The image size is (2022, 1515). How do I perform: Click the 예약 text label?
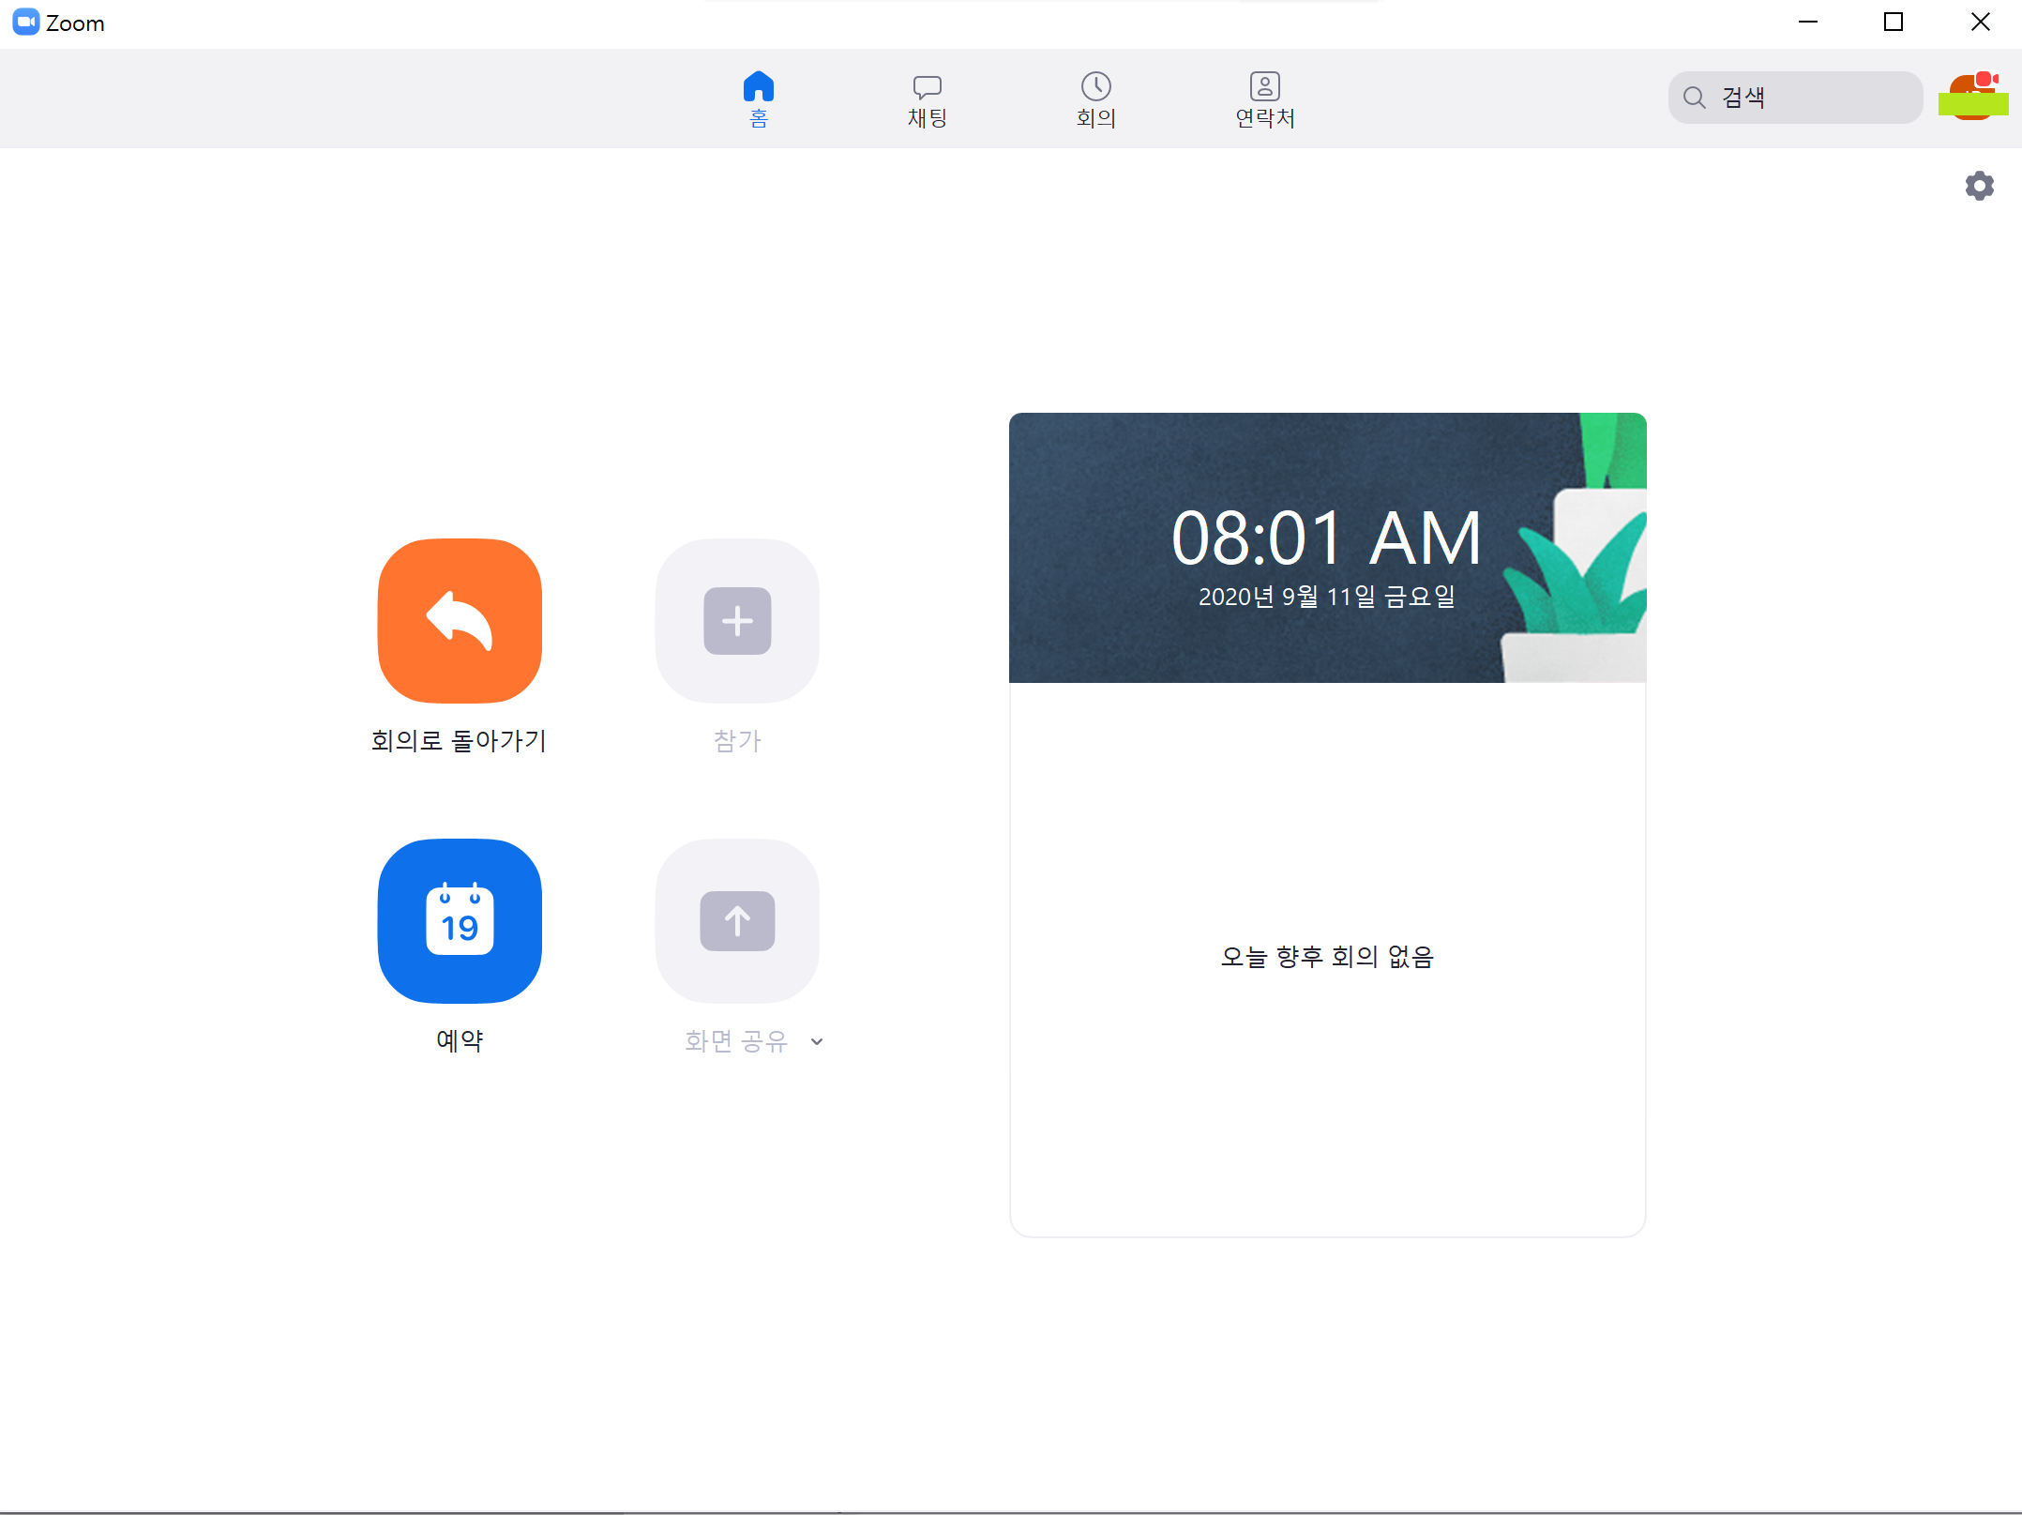click(x=460, y=1040)
